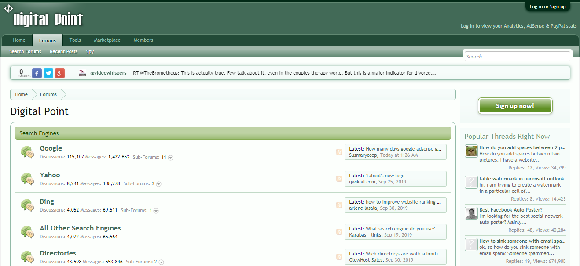Open avatar of Best Facebook Auto Poster thread
The image size is (580, 266).
471,213
